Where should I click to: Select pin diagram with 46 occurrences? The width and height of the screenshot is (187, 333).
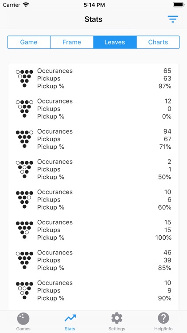(24, 260)
